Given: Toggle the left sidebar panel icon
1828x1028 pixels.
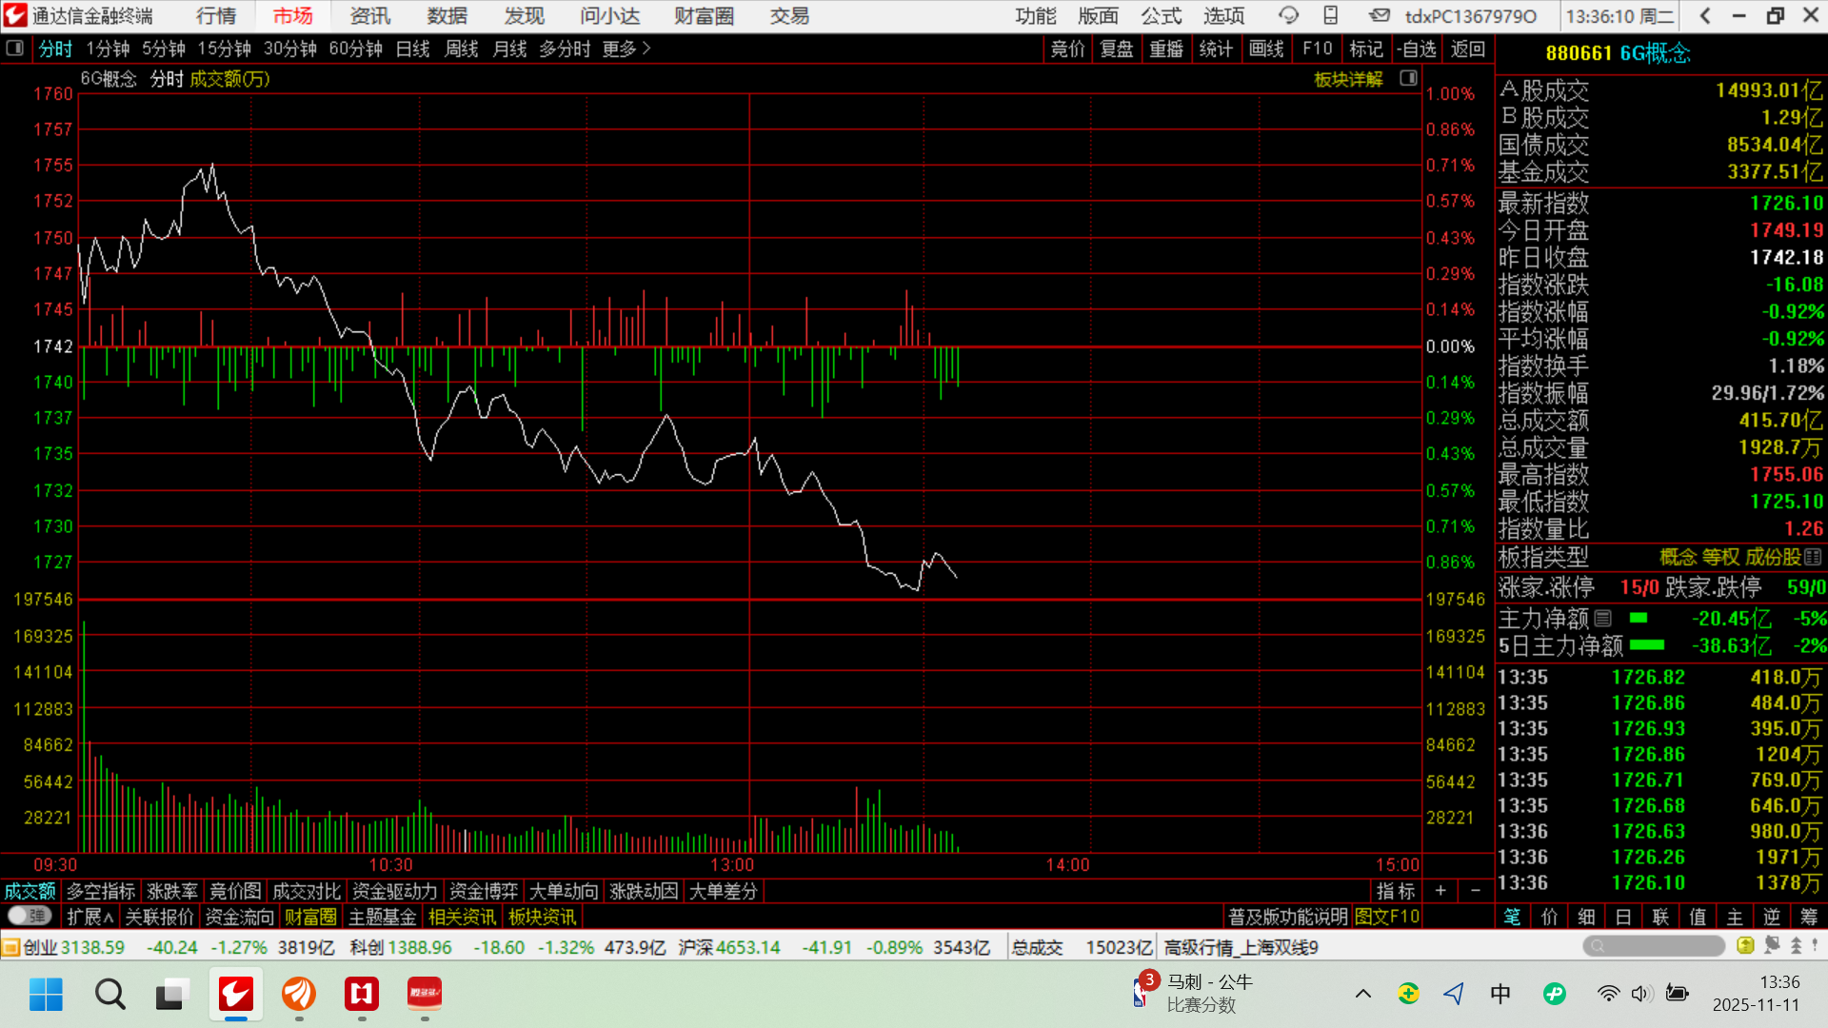Looking at the screenshot, I should coord(14,48).
